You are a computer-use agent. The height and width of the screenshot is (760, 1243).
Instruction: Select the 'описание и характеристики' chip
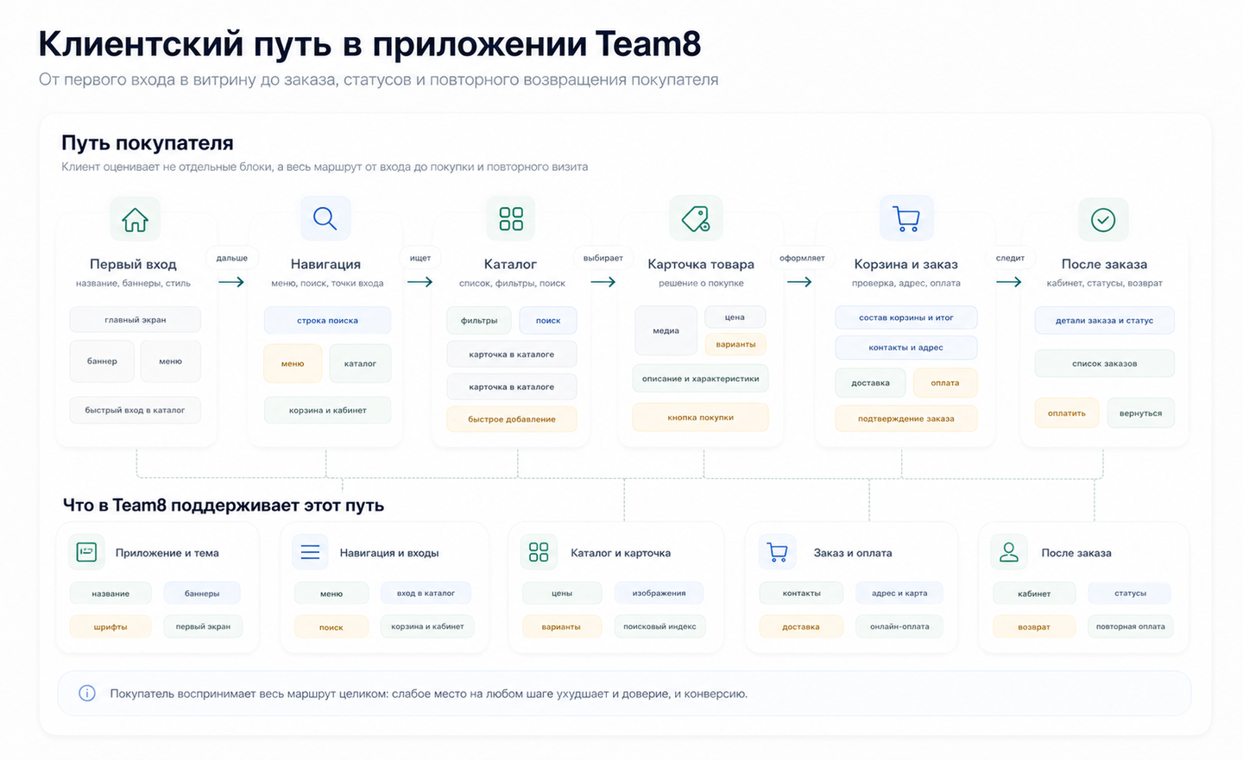(701, 379)
